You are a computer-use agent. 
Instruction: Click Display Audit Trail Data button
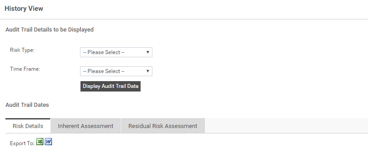(111, 87)
